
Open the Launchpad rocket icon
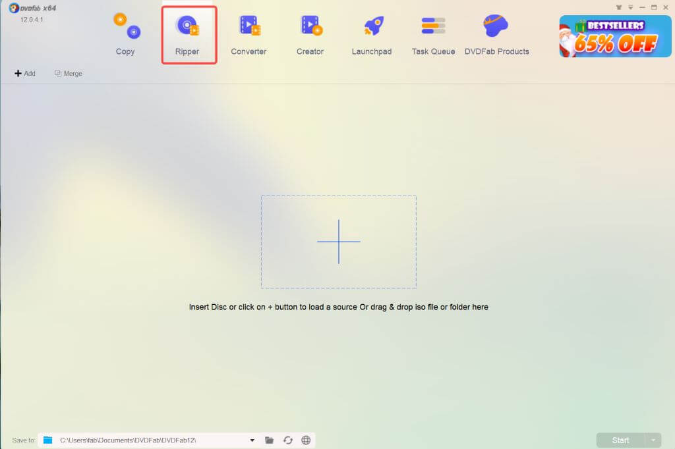point(373,26)
